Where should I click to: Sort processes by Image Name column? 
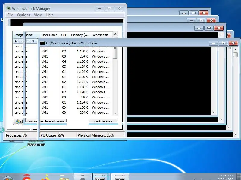26,35
